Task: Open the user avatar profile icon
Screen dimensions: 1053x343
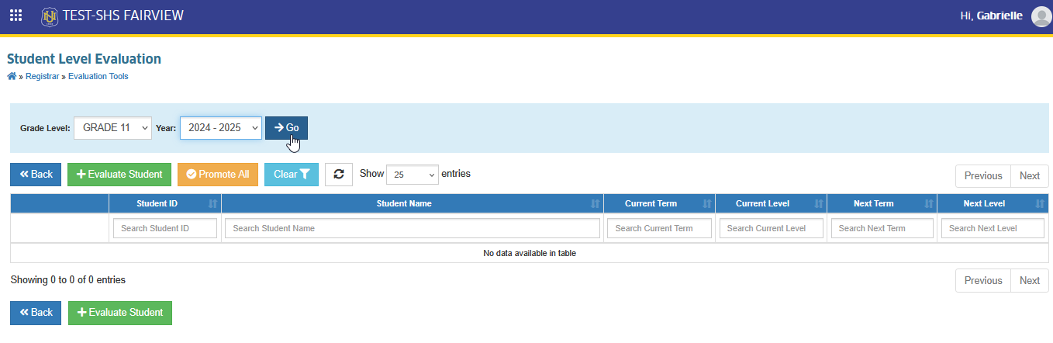Action: click(1041, 16)
